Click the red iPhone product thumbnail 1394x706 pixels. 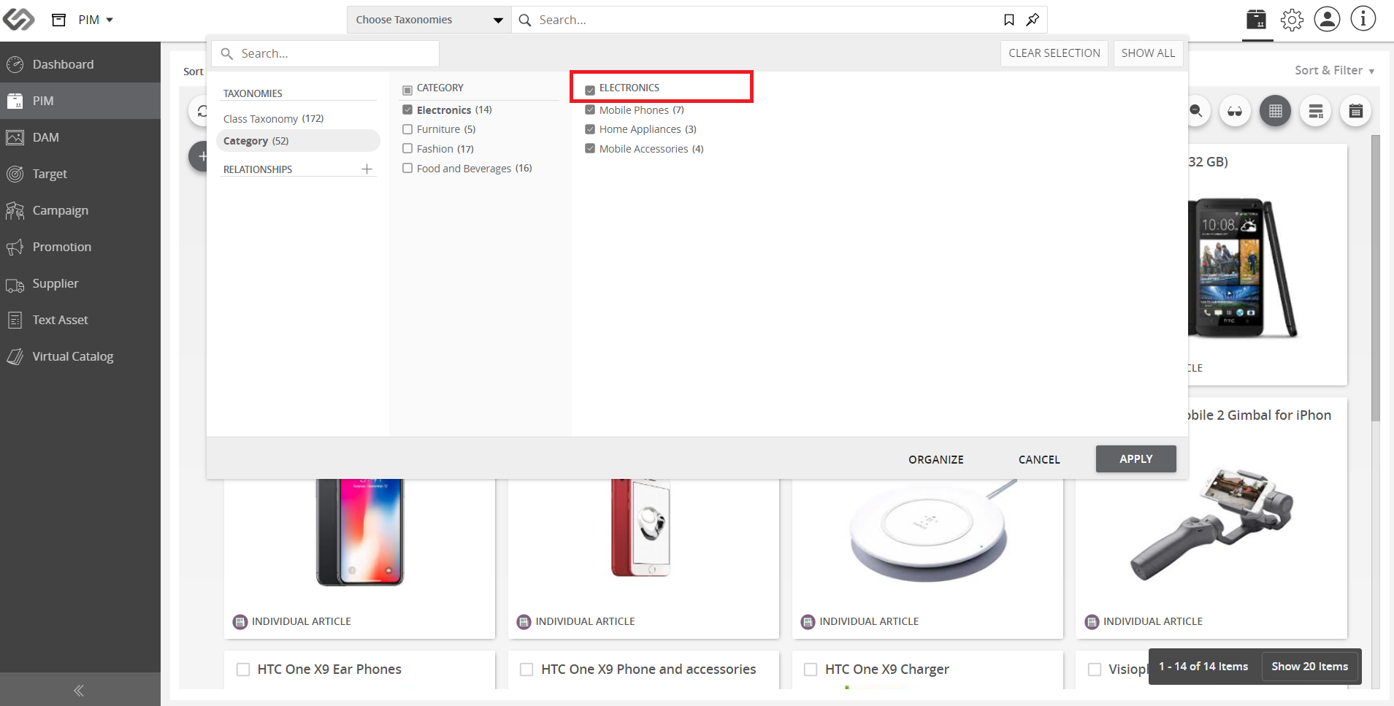point(641,528)
